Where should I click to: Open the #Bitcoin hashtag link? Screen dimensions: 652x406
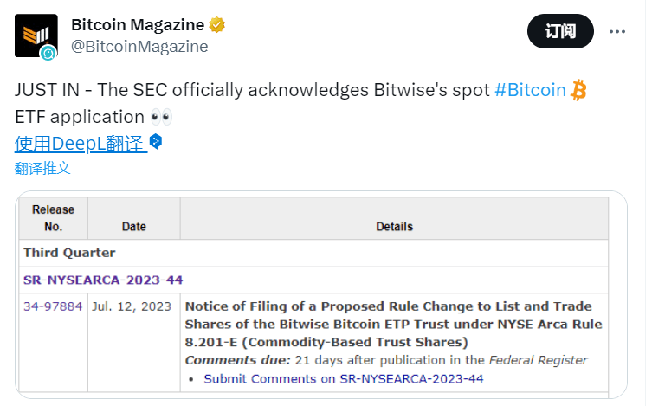530,90
